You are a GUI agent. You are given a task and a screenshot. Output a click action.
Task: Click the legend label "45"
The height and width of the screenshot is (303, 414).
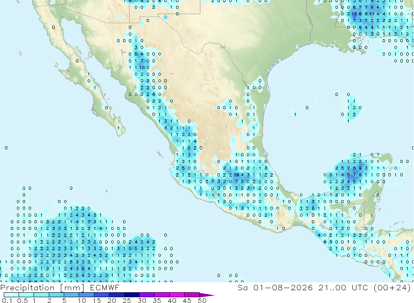coord(187,301)
